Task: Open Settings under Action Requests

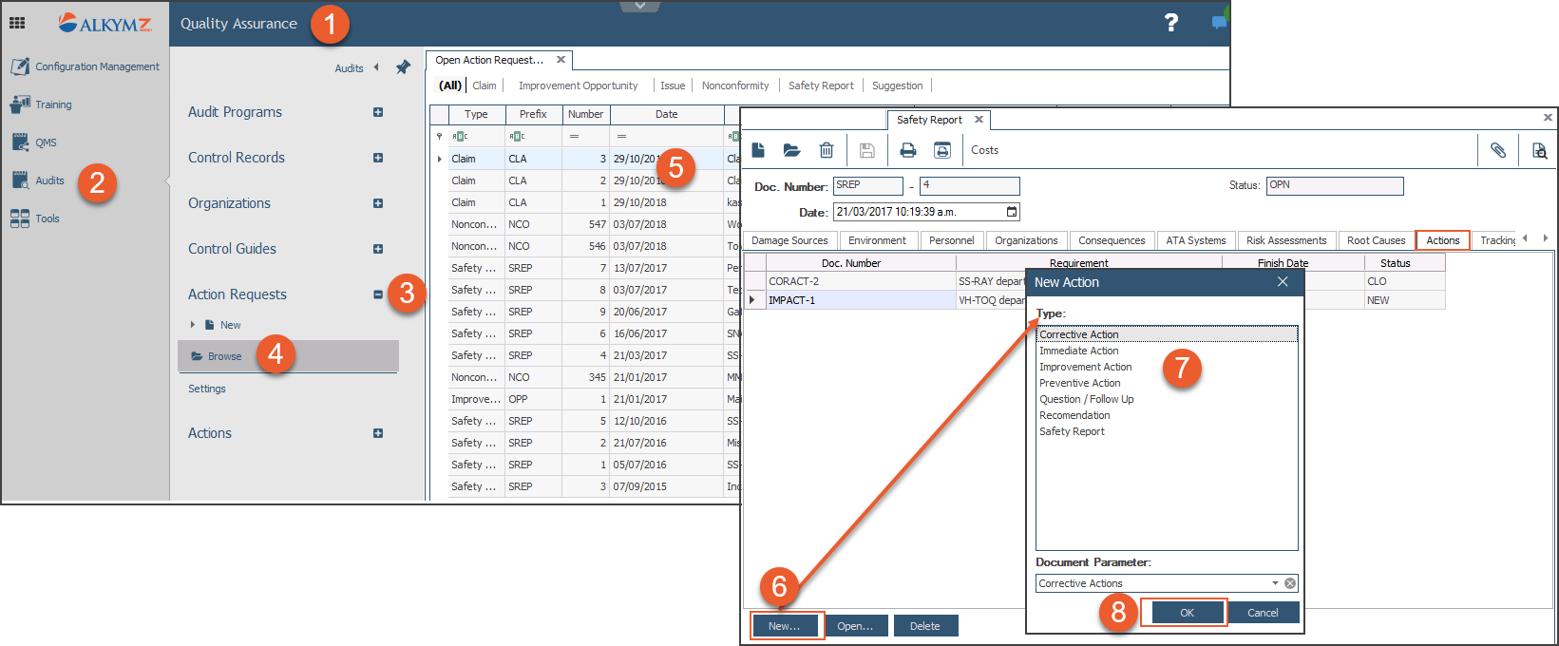Action: [207, 389]
